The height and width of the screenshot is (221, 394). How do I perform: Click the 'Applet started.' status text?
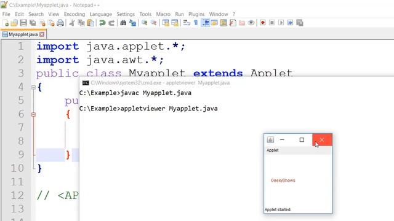coord(278,210)
